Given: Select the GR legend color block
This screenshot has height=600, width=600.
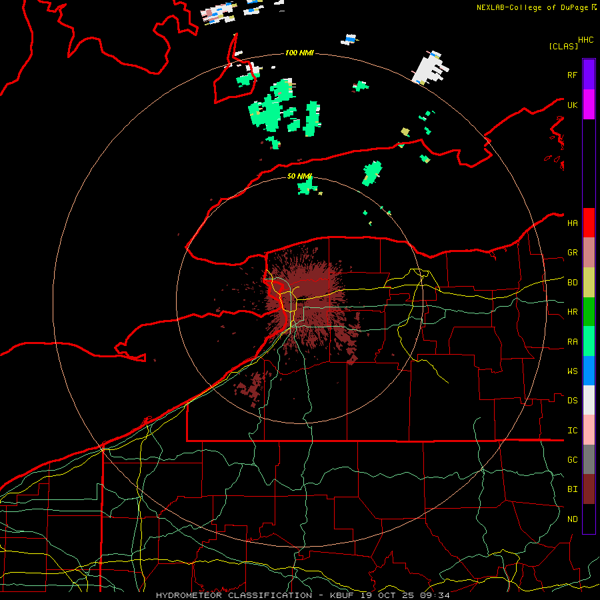Looking at the screenshot, I should [x=589, y=253].
